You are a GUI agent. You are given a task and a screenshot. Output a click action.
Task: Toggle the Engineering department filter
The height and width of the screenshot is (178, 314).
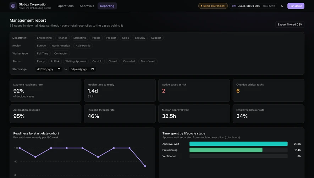click(x=44, y=38)
